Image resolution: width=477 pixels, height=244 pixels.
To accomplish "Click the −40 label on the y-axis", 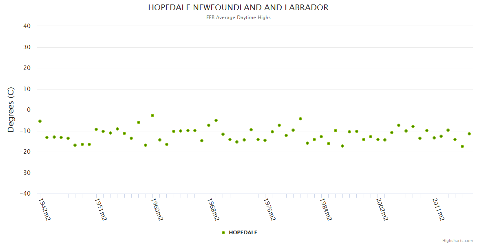I will (25, 194).
